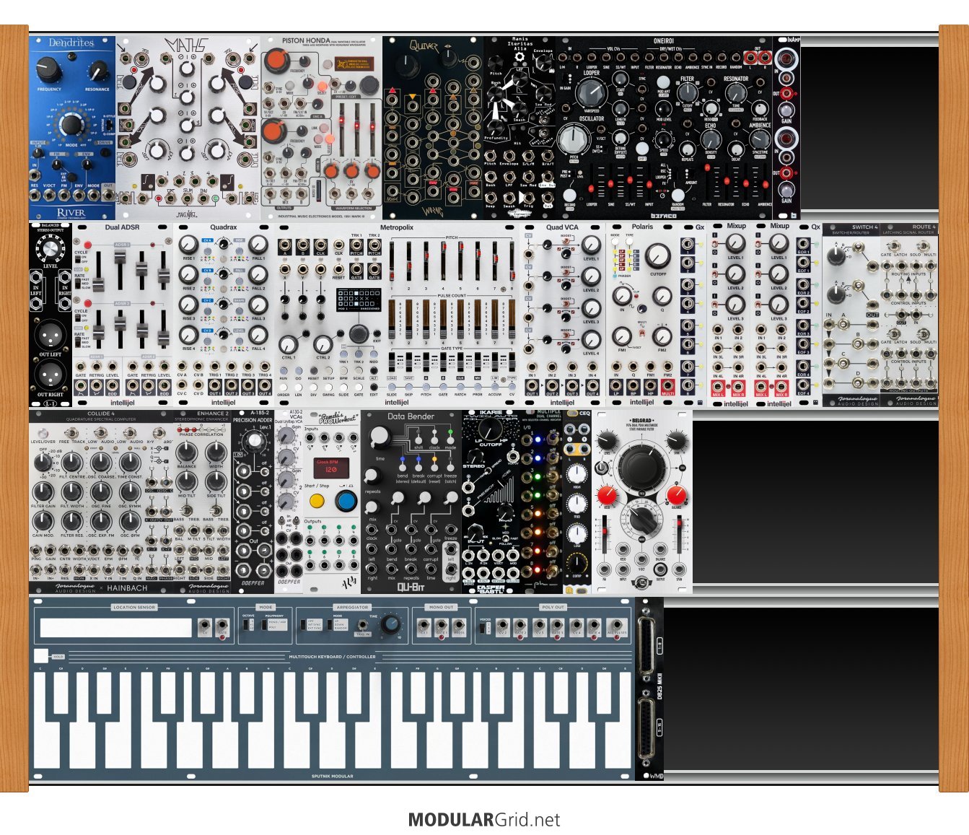Select the Switch 4 module
This screenshot has width=969, height=835.
(x=851, y=314)
